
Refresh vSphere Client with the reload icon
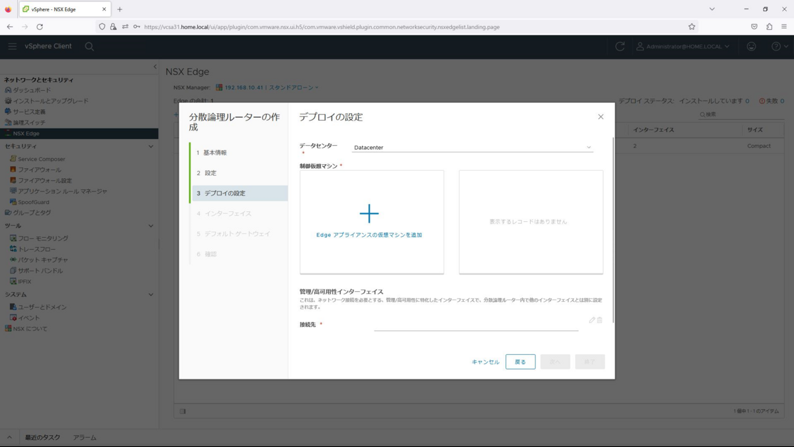coord(620,46)
